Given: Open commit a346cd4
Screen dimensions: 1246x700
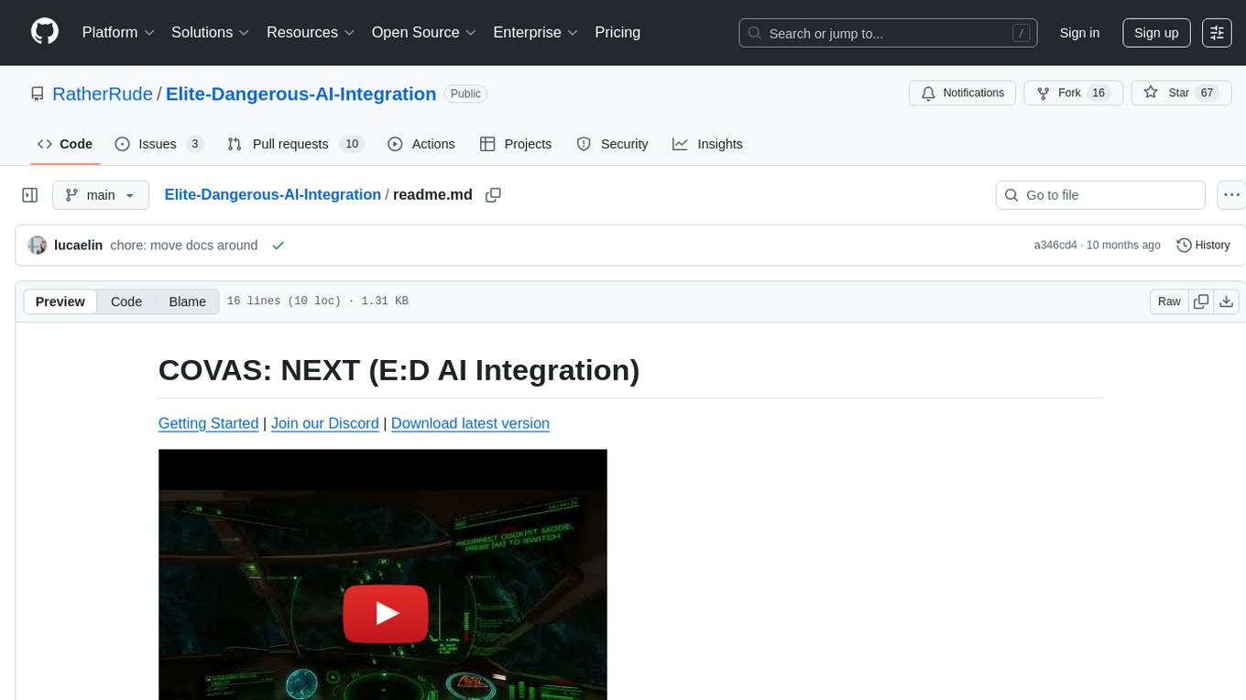Looking at the screenshot, I should [1055, 246].
